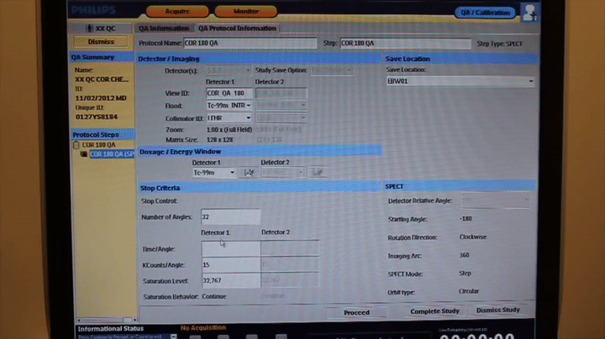Open the Acquire mode tab
Image resolution: width=605 pixels, height=339 pixels.
(176, 12)
